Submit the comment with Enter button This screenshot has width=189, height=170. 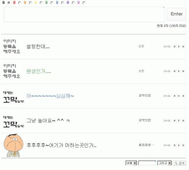[x=176, y=14]
